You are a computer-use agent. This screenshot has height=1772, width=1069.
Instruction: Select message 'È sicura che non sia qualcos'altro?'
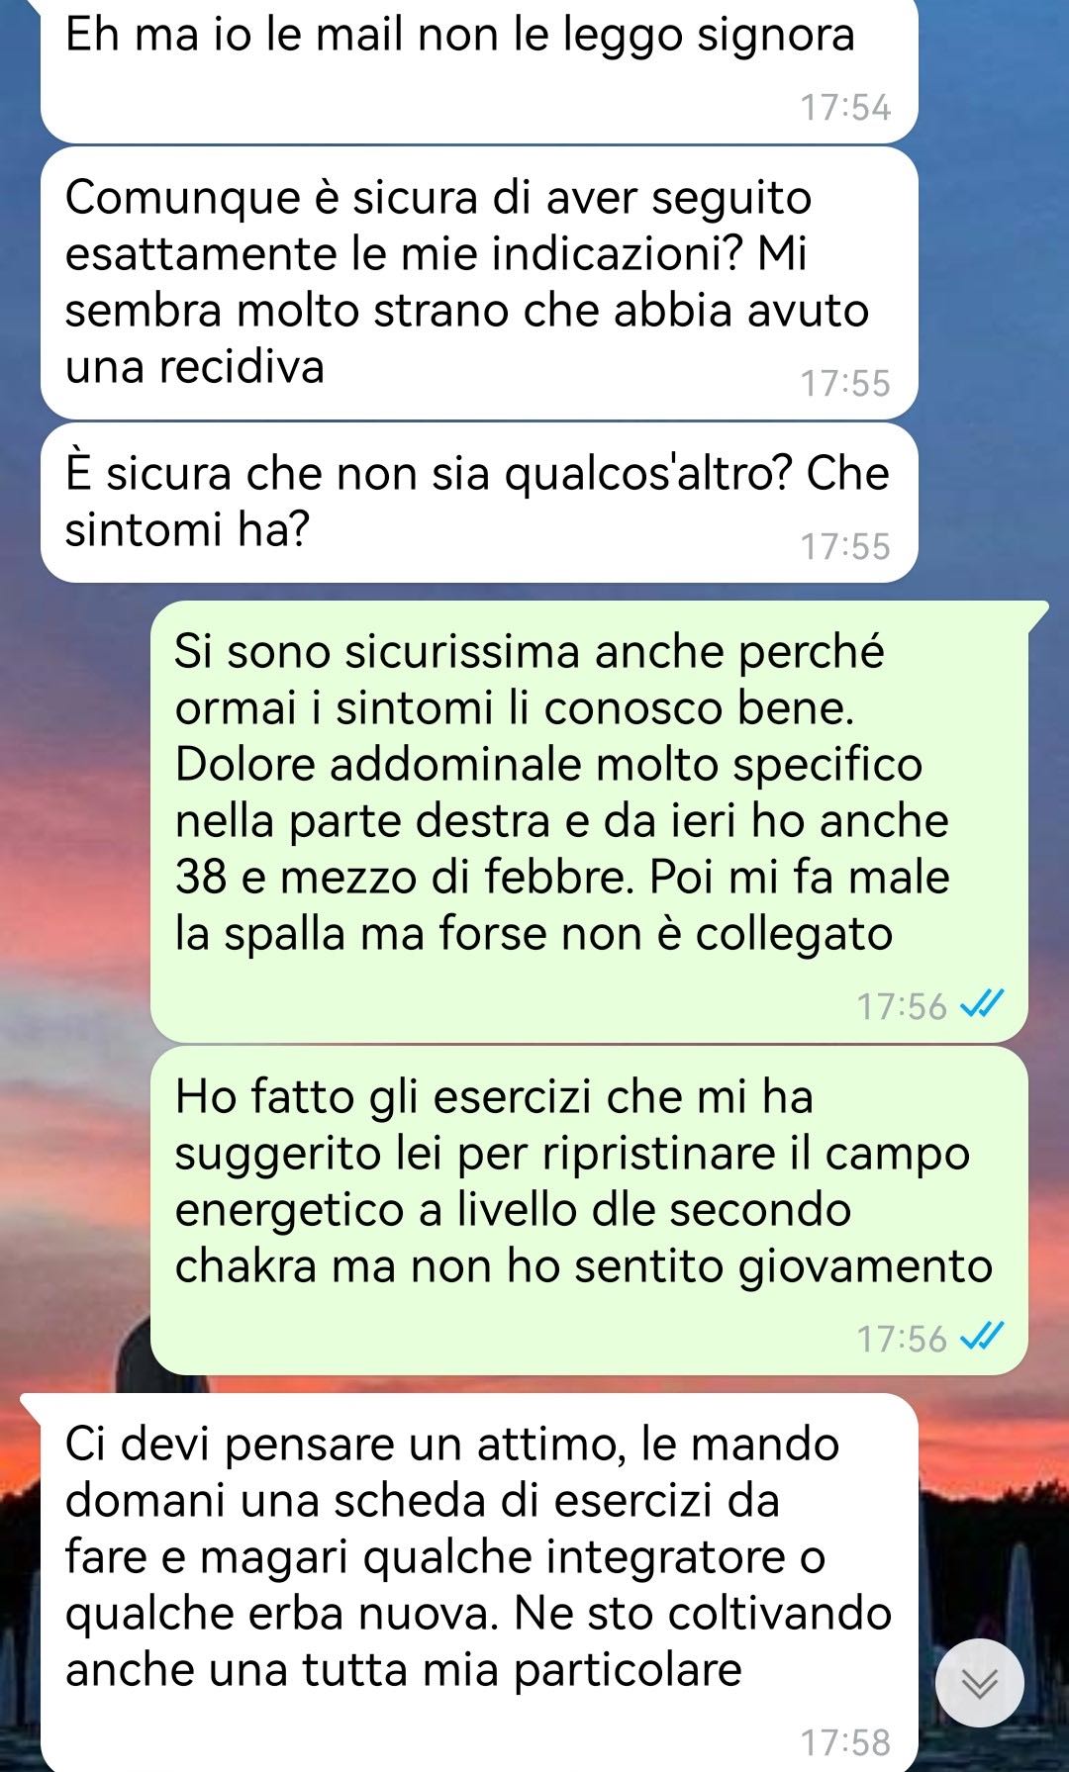479,503
